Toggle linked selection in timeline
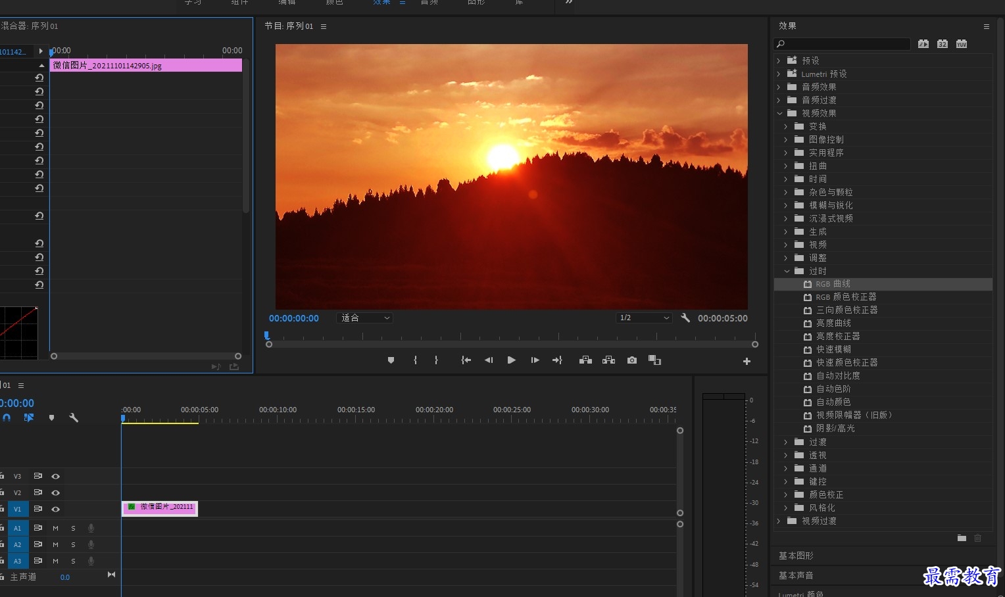Image resolution: width=1005 pixels, height=597 pixels. tap(28, 418)
